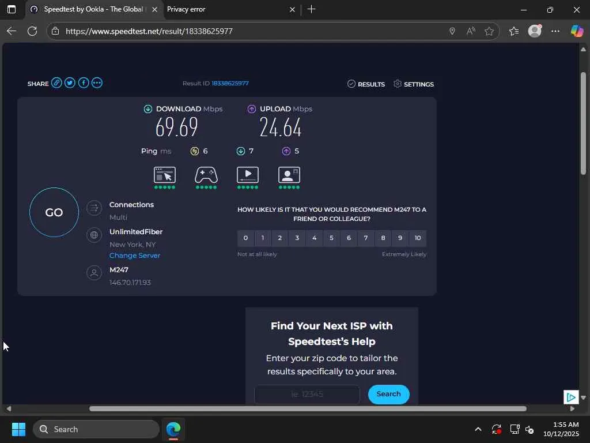Rate M247 recommendation as 5
The image size is (590, 443).
[x=331, y=238]
